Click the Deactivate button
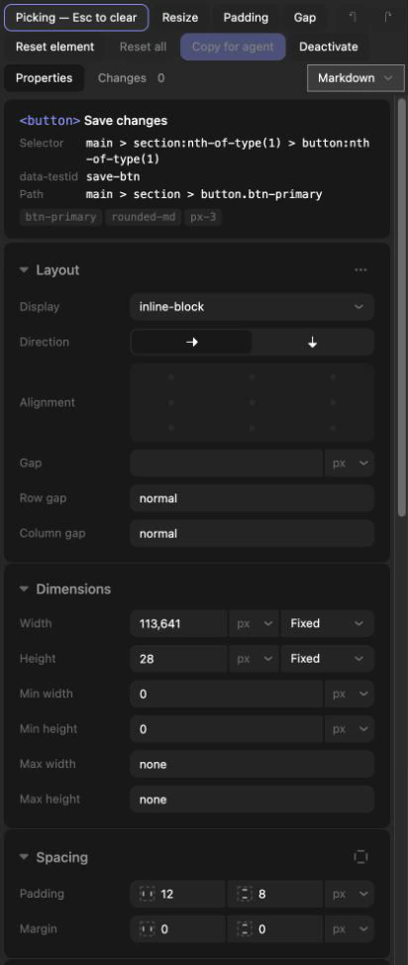 [x=328, y=47]
